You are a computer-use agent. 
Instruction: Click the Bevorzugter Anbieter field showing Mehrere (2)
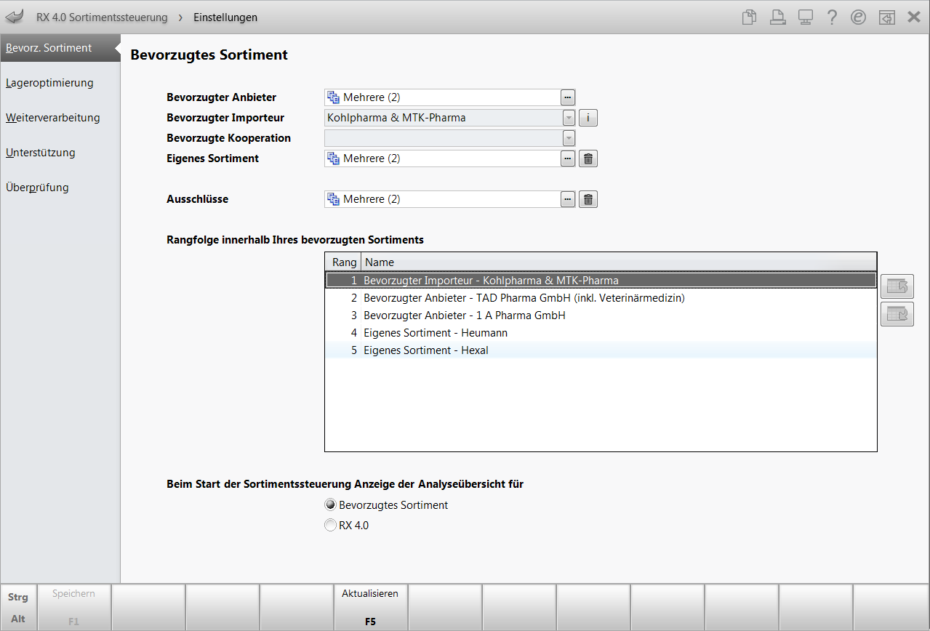tap(442, 97)
